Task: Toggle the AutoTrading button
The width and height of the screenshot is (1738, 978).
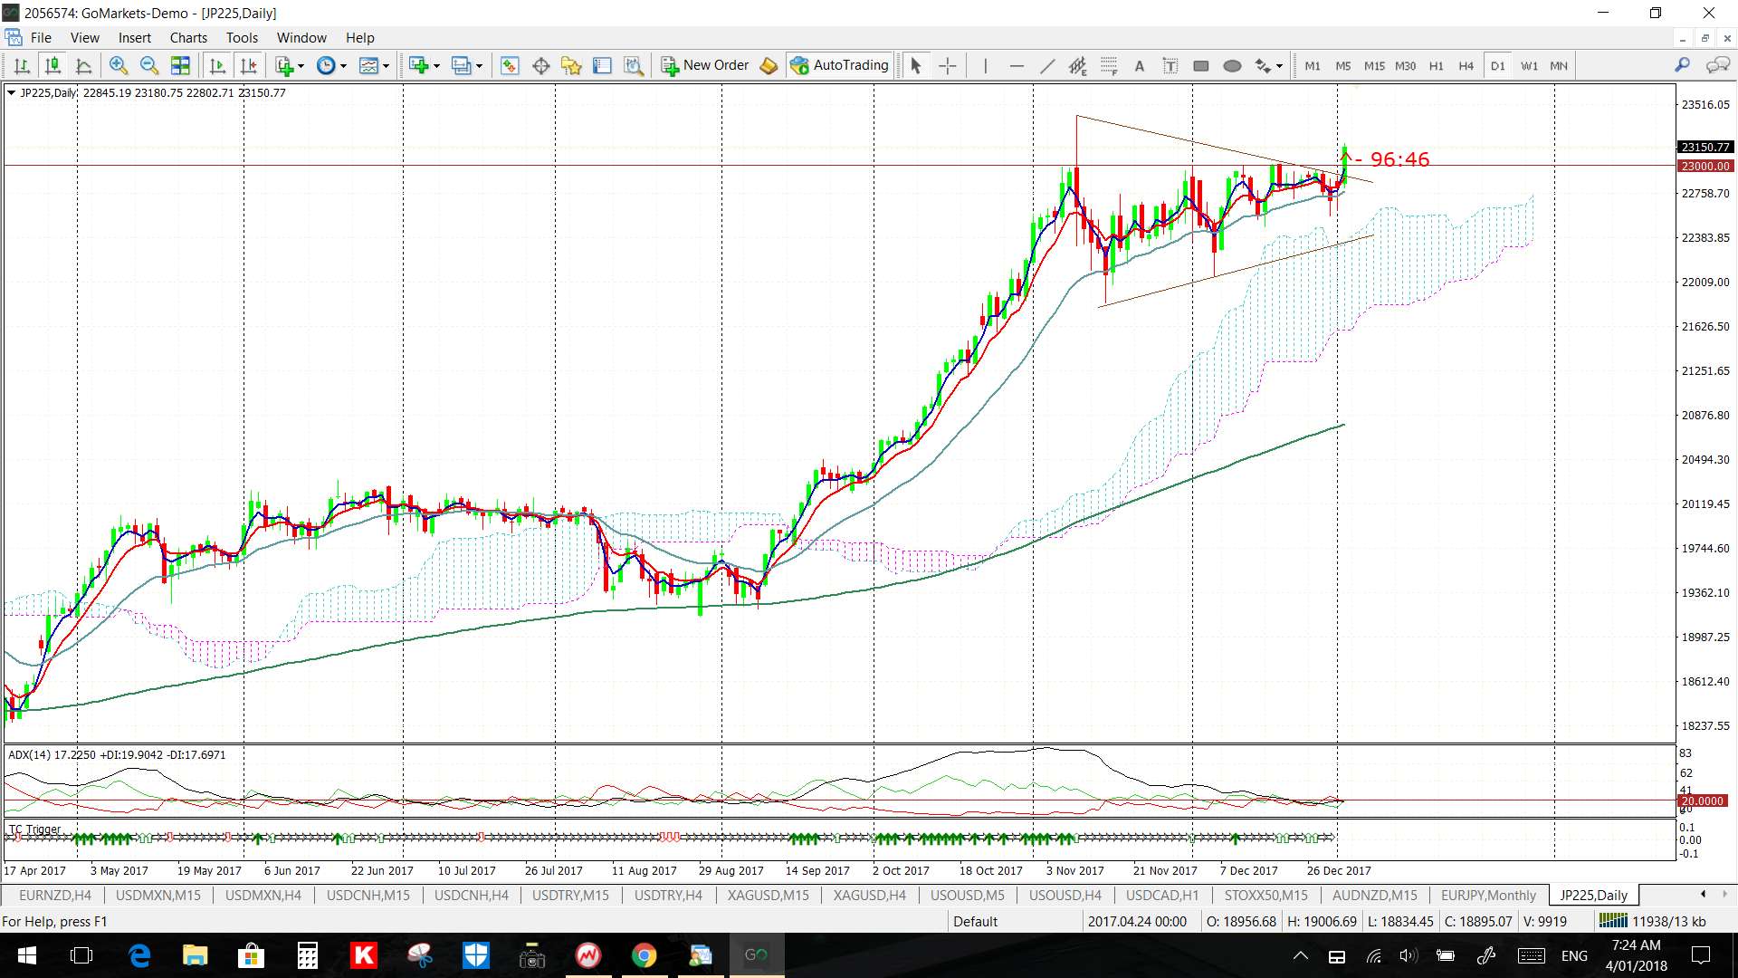Action: (x=840, y=65)
